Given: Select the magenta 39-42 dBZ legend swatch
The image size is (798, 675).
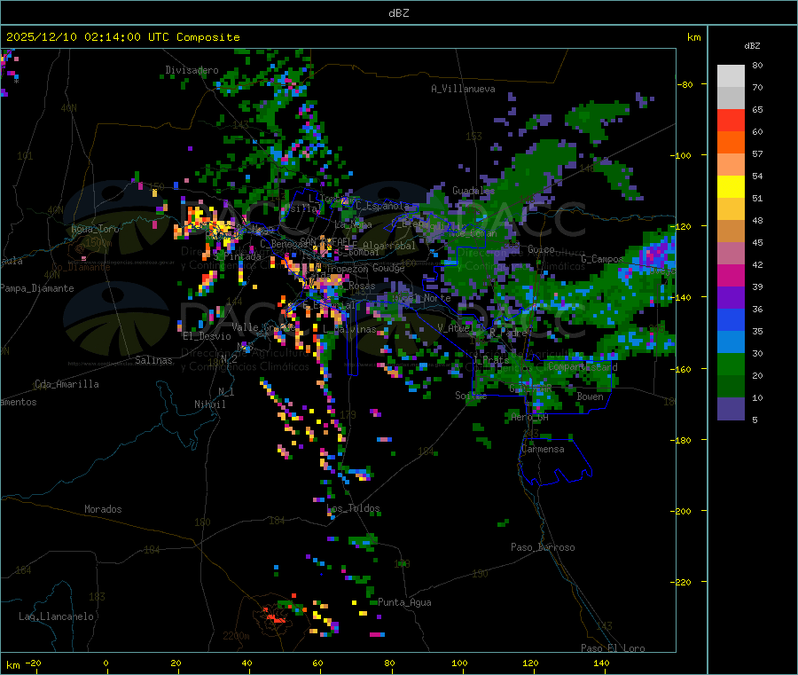Looking at the screenshot, I should pyautogui.click(x=731, y=275).
